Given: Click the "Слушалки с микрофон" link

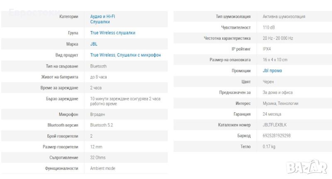Looking at the screenshot, I should click(139, 55).
